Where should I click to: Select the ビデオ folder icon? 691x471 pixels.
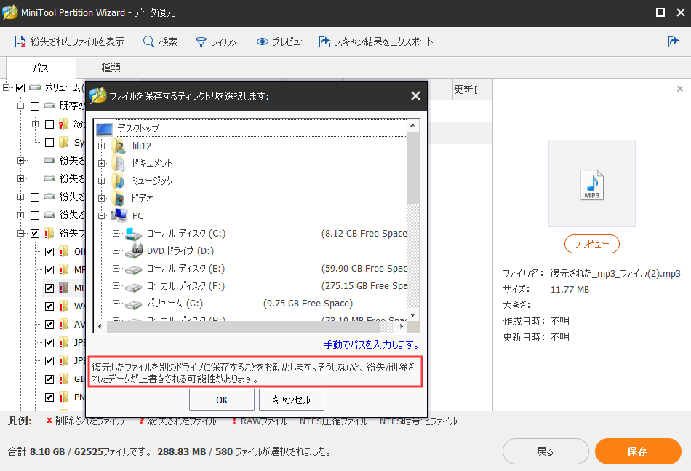[x=119, y=199]
